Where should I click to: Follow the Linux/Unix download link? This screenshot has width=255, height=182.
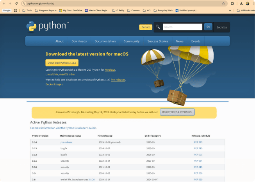(52, 74)
